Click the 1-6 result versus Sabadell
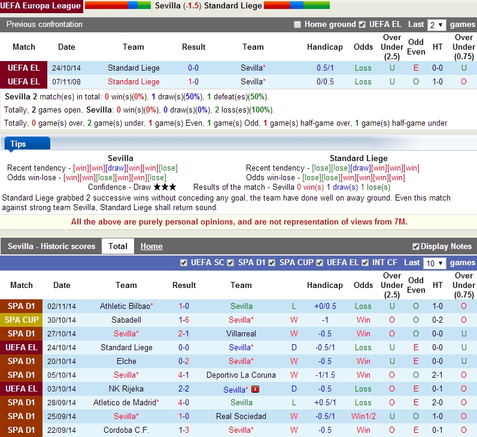Image resolution: width=477 pixels, height=437 pixels. coord(183,320)
